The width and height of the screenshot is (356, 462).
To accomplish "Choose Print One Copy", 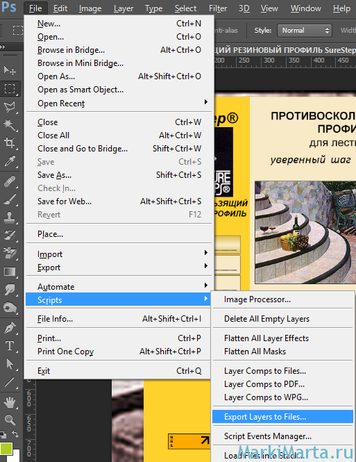I will point(119,352).
